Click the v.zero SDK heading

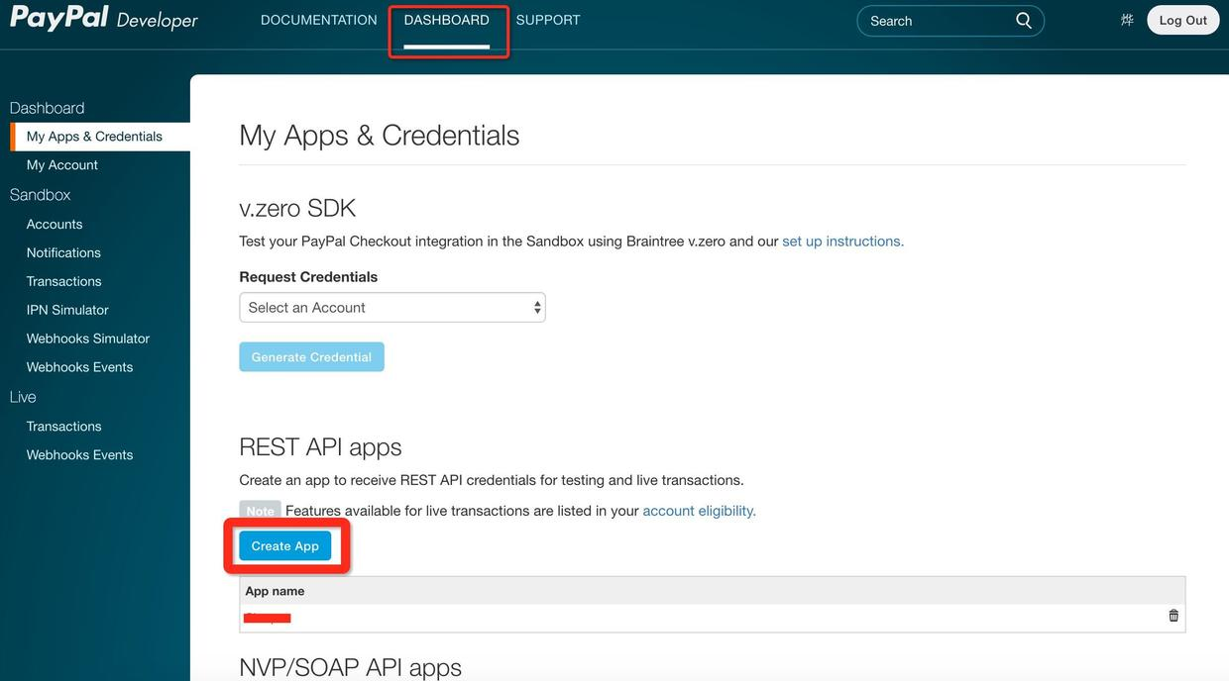pos(297,208)
